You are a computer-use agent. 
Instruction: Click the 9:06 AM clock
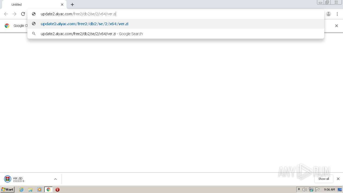click(329, 190)
